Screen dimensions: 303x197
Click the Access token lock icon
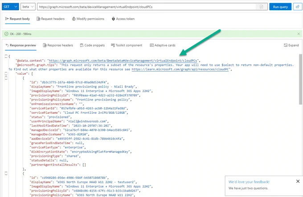click(113, 19)
